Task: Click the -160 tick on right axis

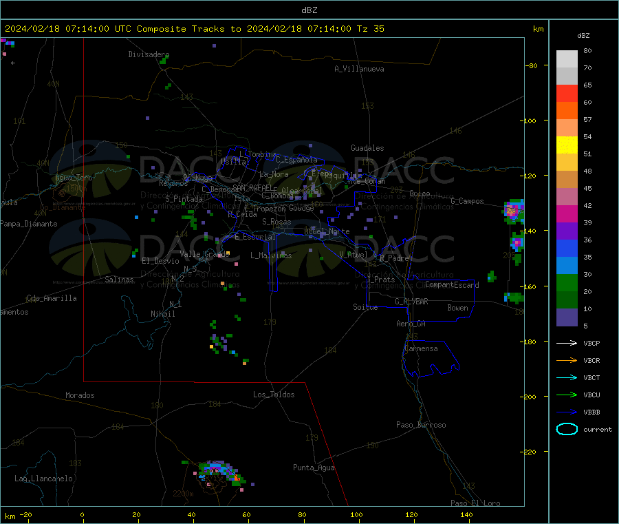Action: click(x=530, y=286)
